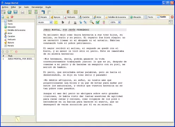
Task: Click red delete icon in project panel
Action: [12, 17]
